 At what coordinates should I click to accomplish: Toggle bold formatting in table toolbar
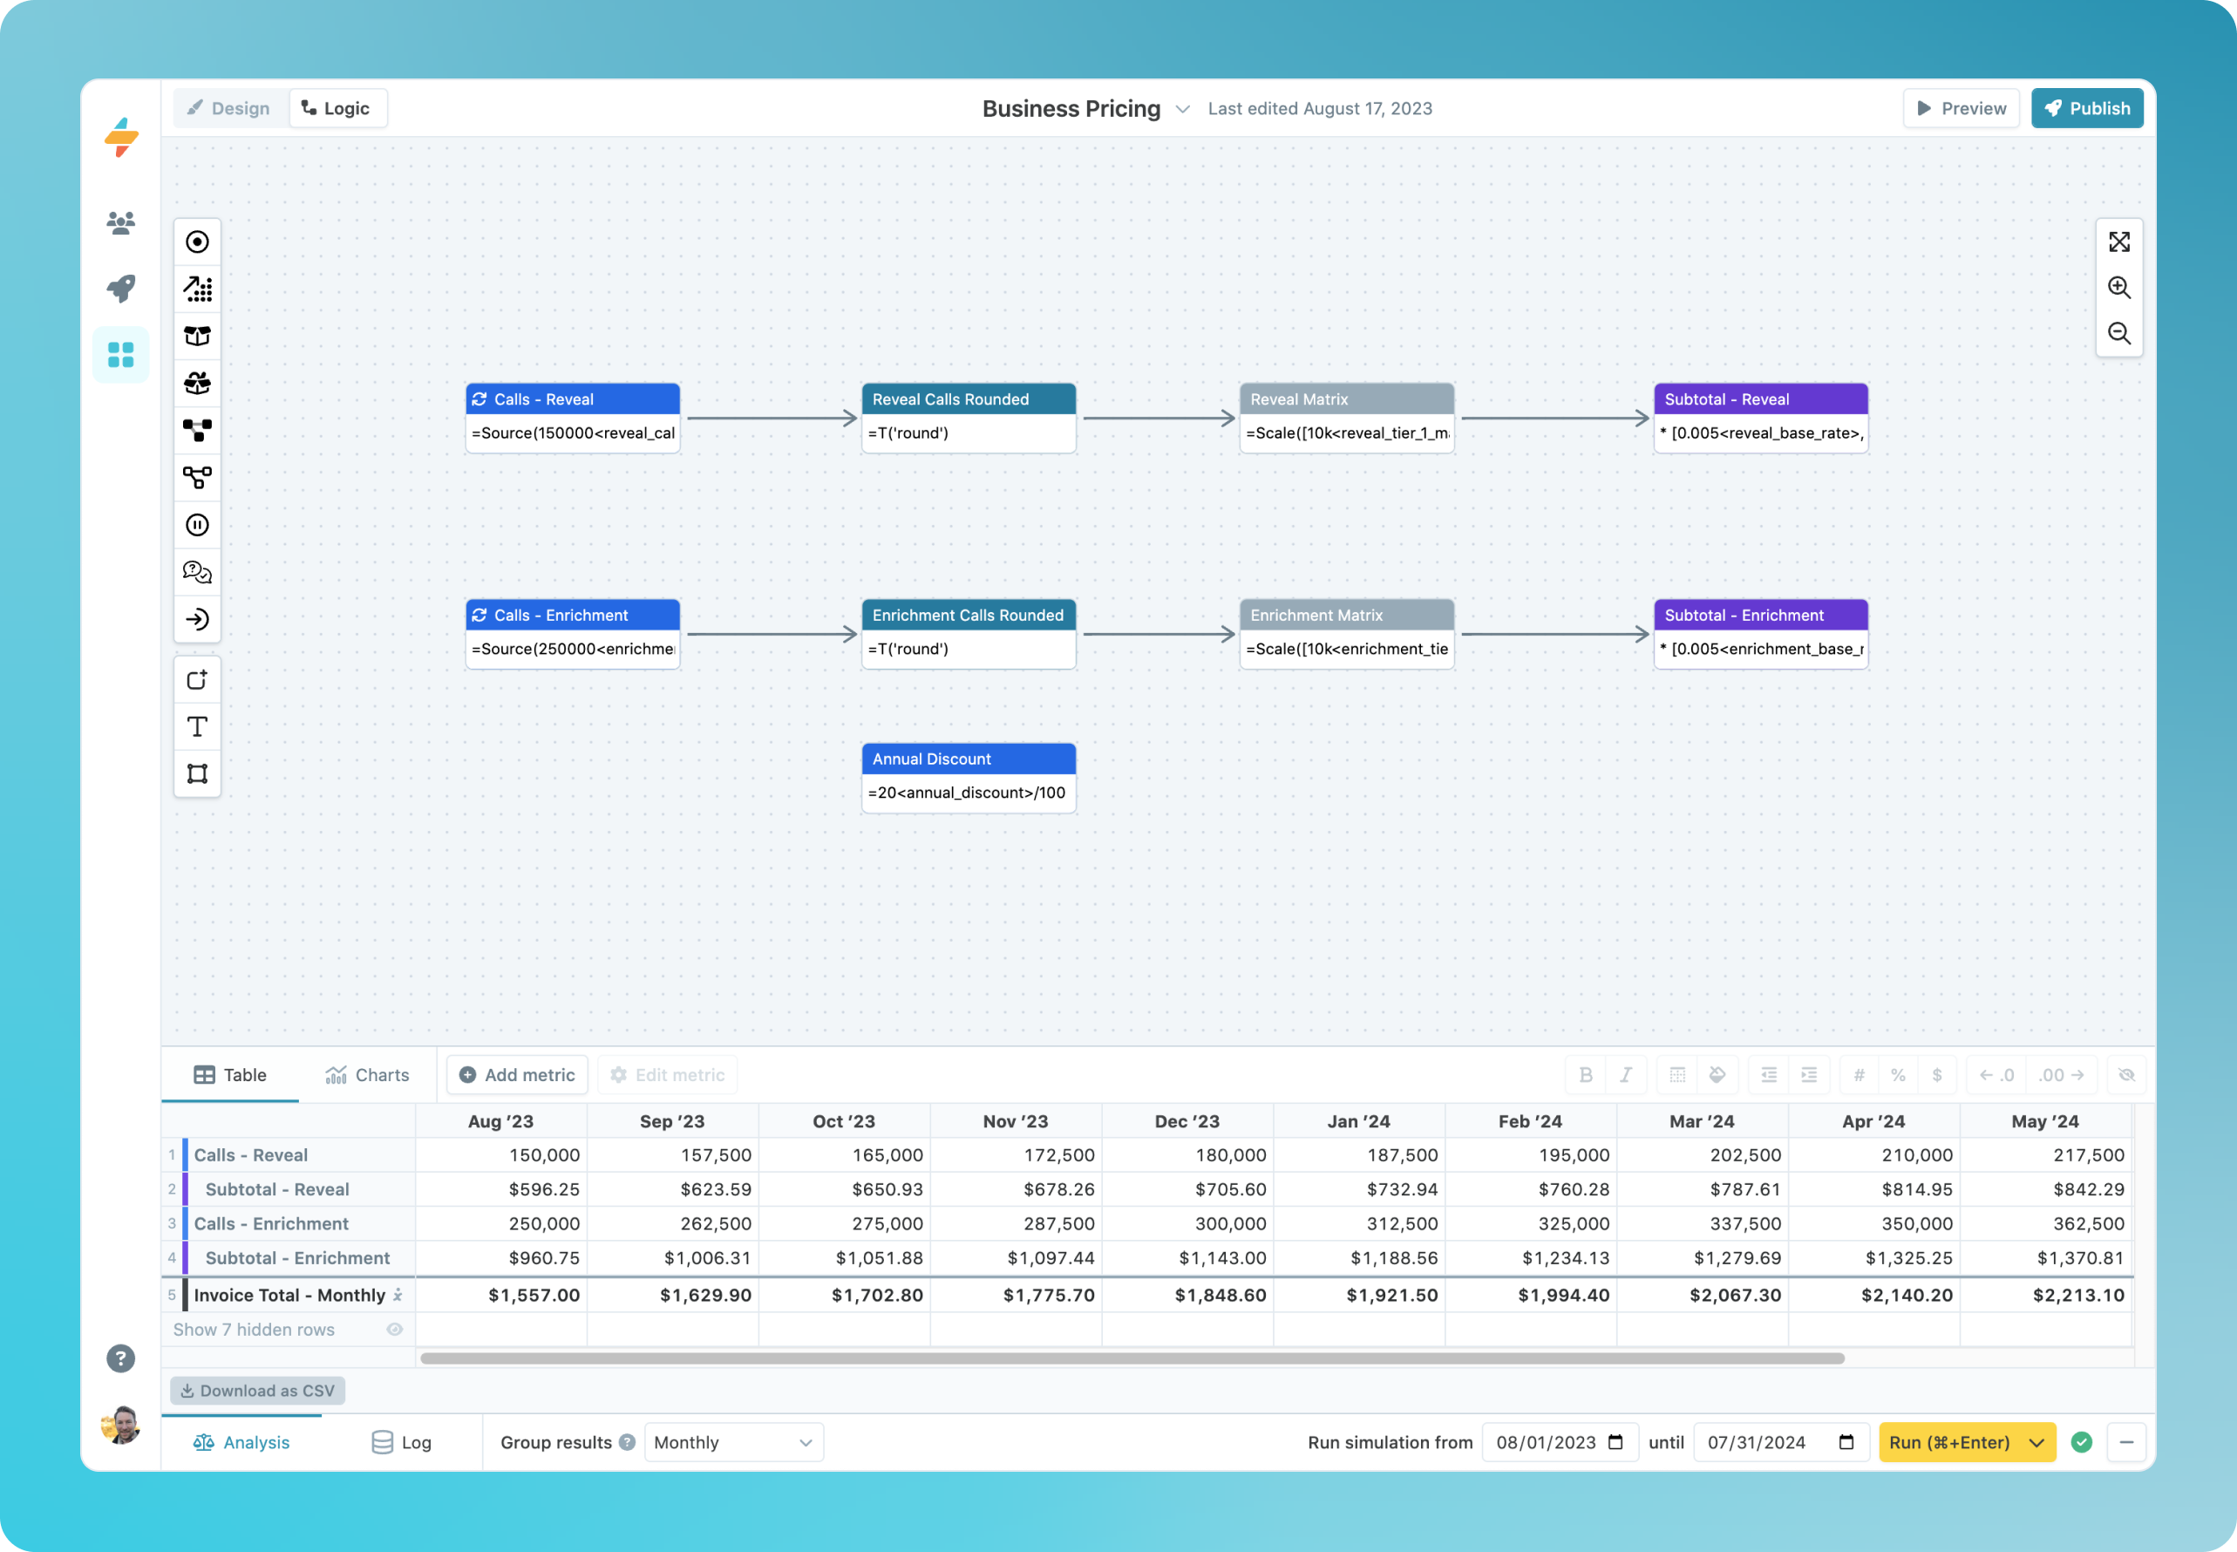coord(1586,1074)
